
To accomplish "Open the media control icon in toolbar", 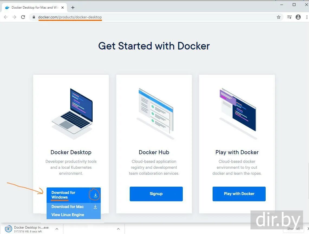I will coord(289,17).
